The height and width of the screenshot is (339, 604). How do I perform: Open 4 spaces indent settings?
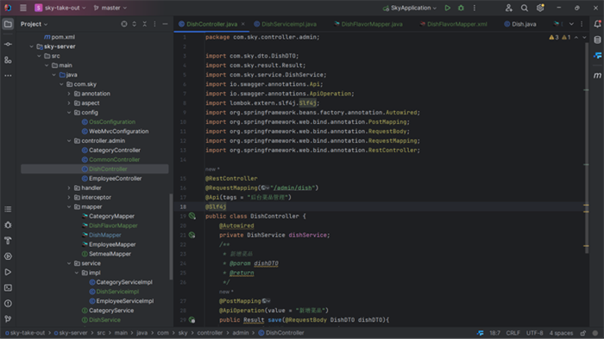pyautogui.click(x=561, y=333)
